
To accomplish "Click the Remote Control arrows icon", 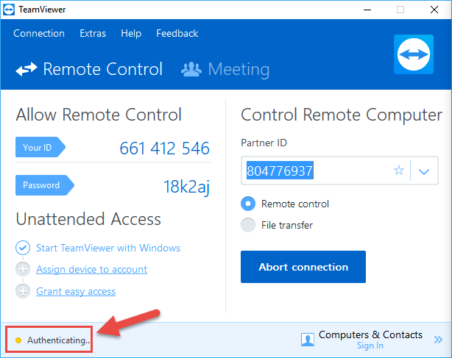I will [27, 69].
